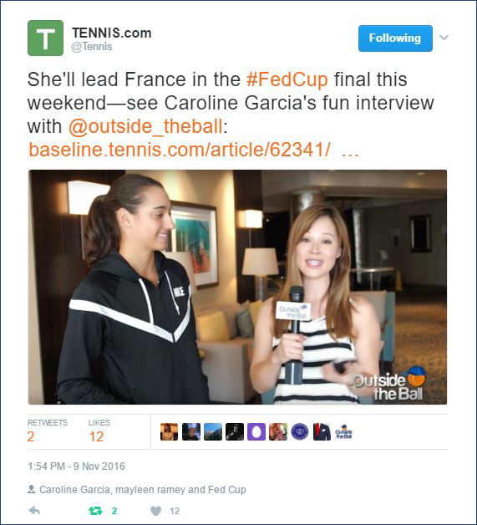
Task: Click the Outside the Ball liker avatar
Action: coord(343,431)
